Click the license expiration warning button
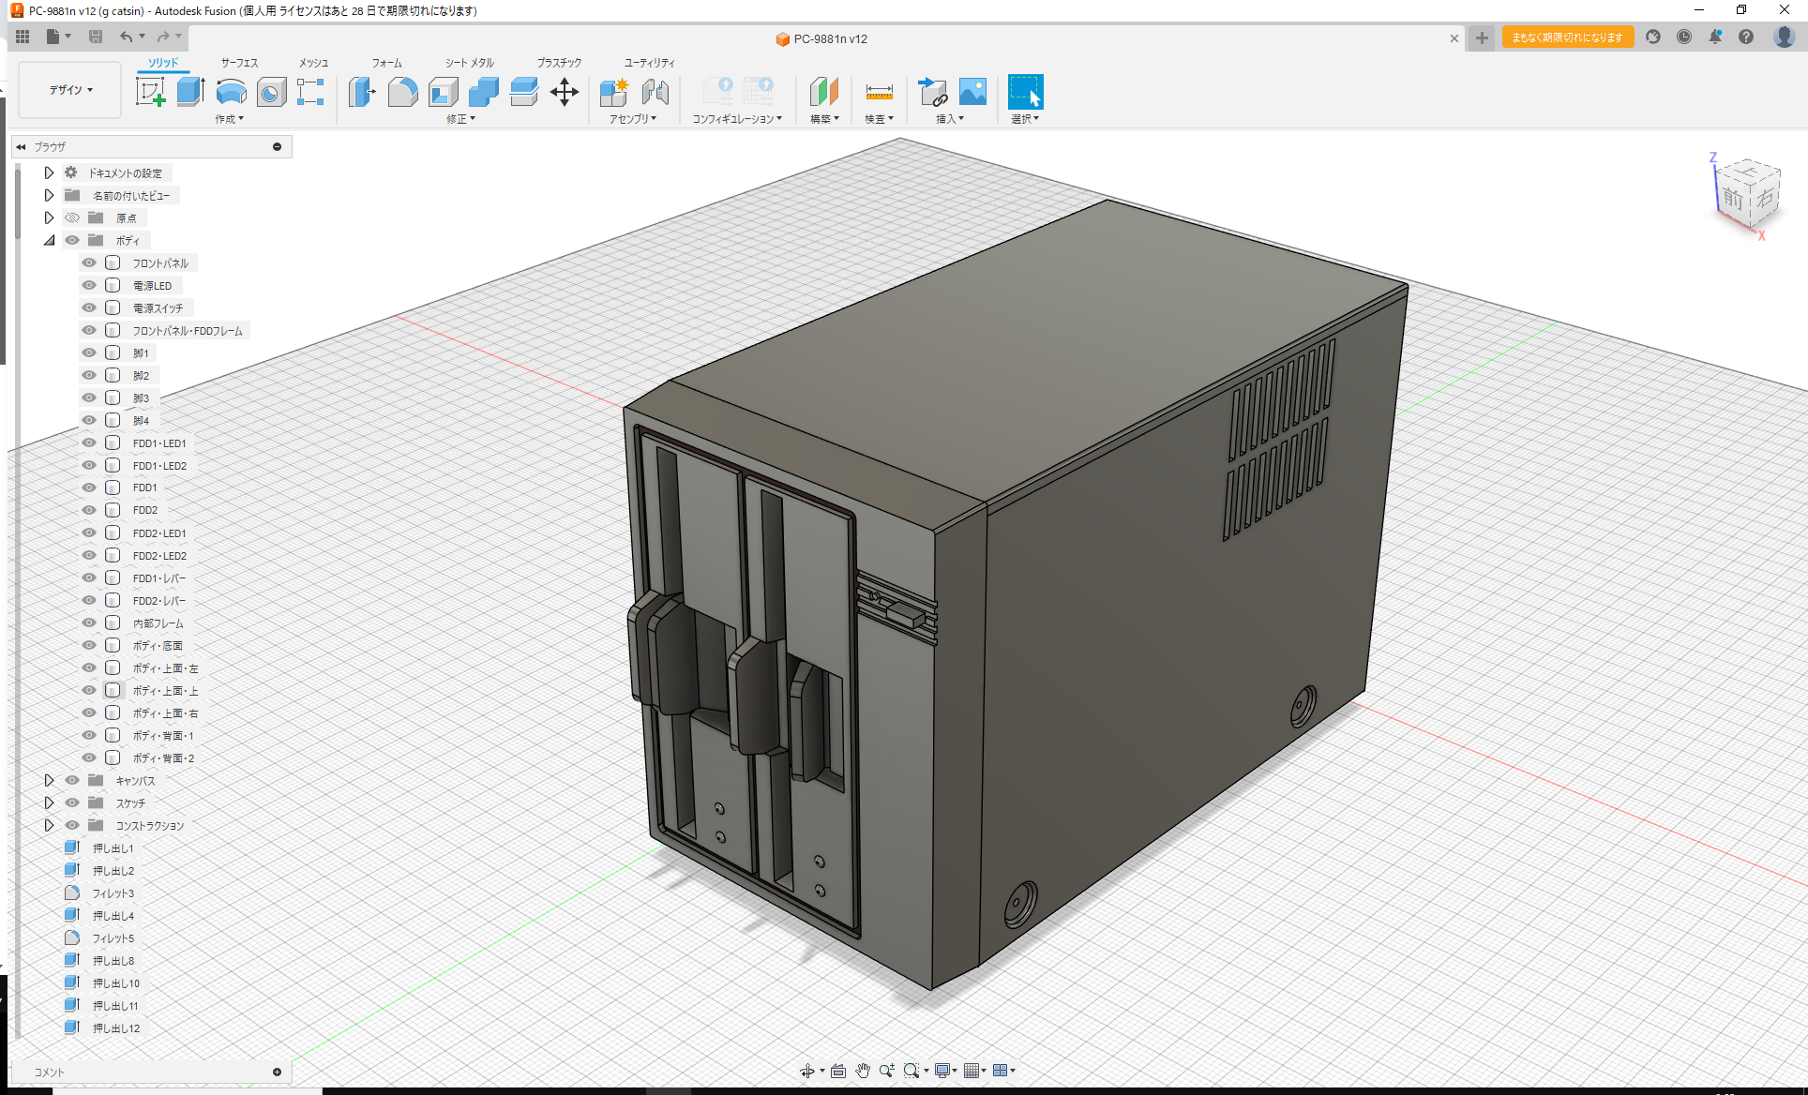Screen dimensions: 1808x1095 click(1566, 37)
